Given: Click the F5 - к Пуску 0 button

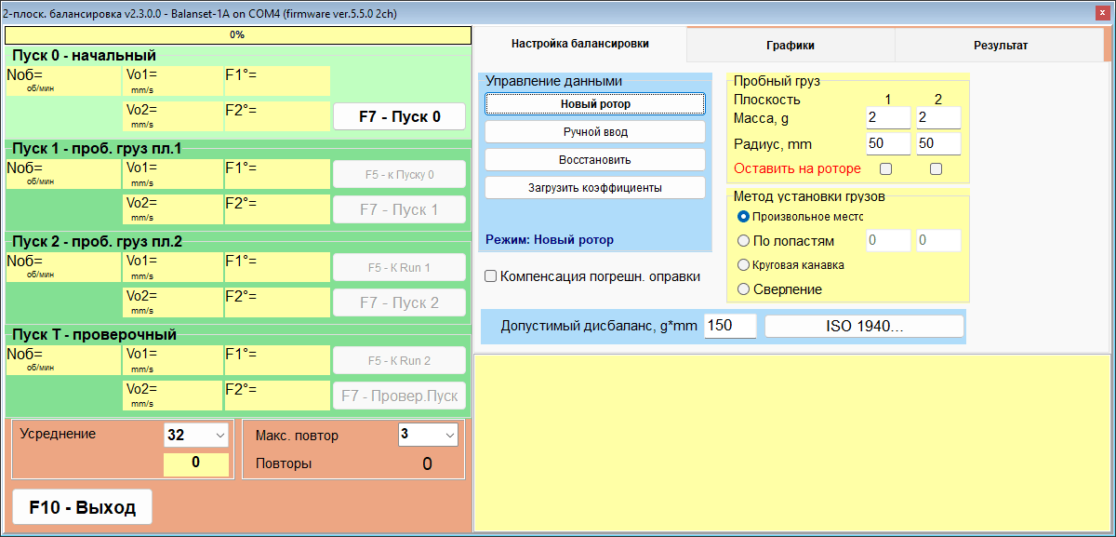Looking at the screenshot, I should (399, 174).
